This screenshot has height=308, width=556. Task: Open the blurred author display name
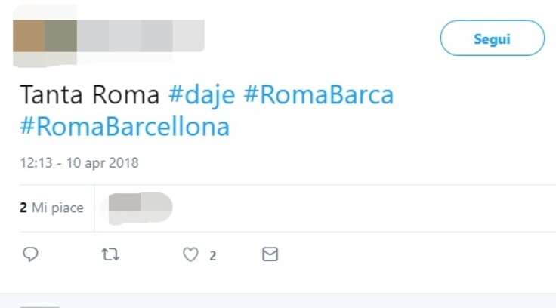coord(141,35)
